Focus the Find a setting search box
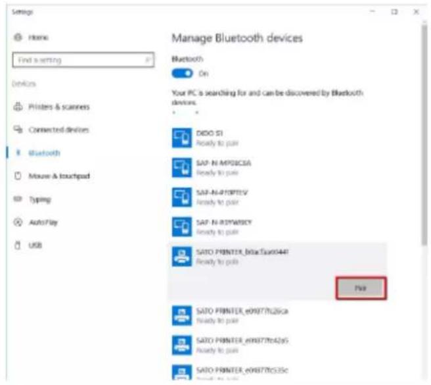This screenshot has height=385, width=431. pos(83,60)
